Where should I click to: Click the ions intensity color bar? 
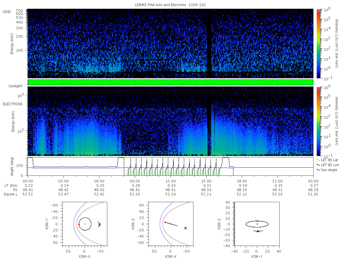coord(318,43)
